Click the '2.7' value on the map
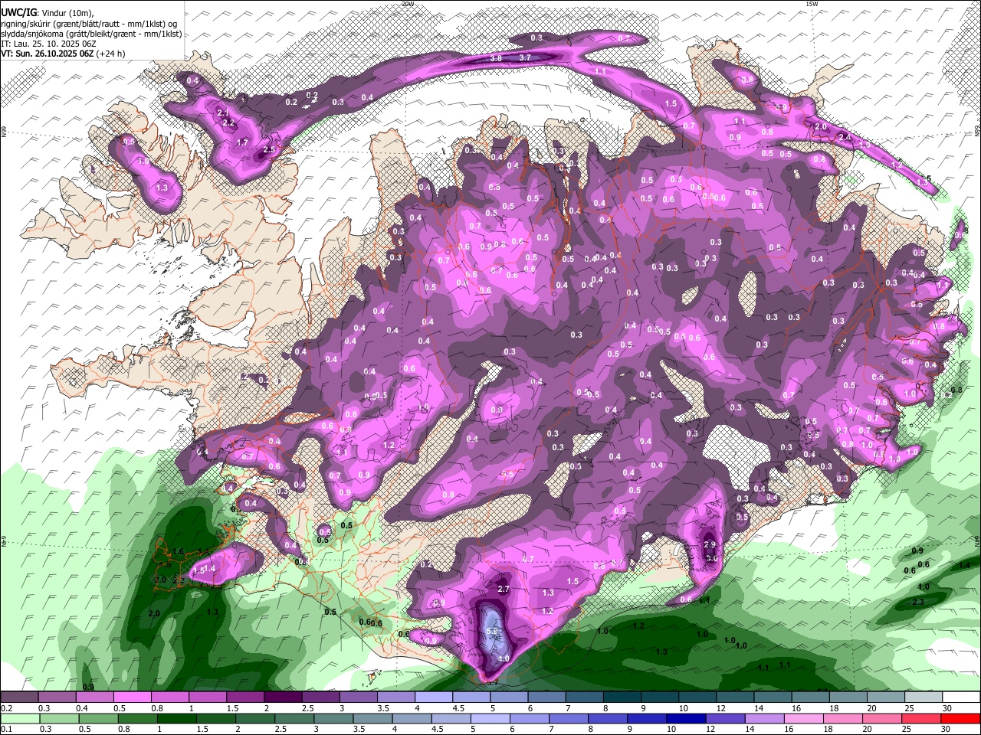 [504, 589]
